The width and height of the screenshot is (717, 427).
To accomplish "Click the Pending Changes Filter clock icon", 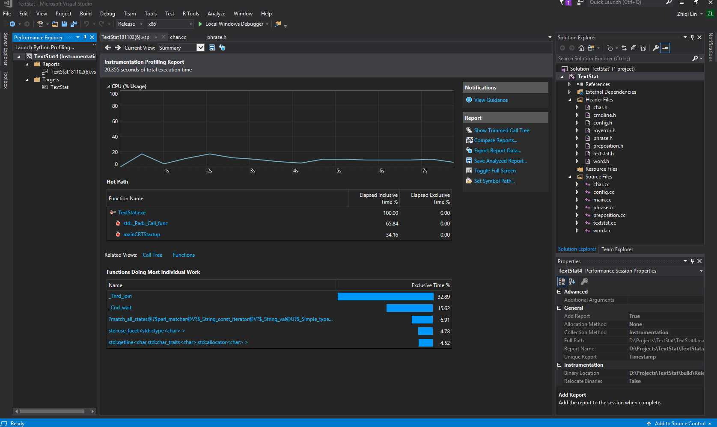I will (x=610, y=48).
